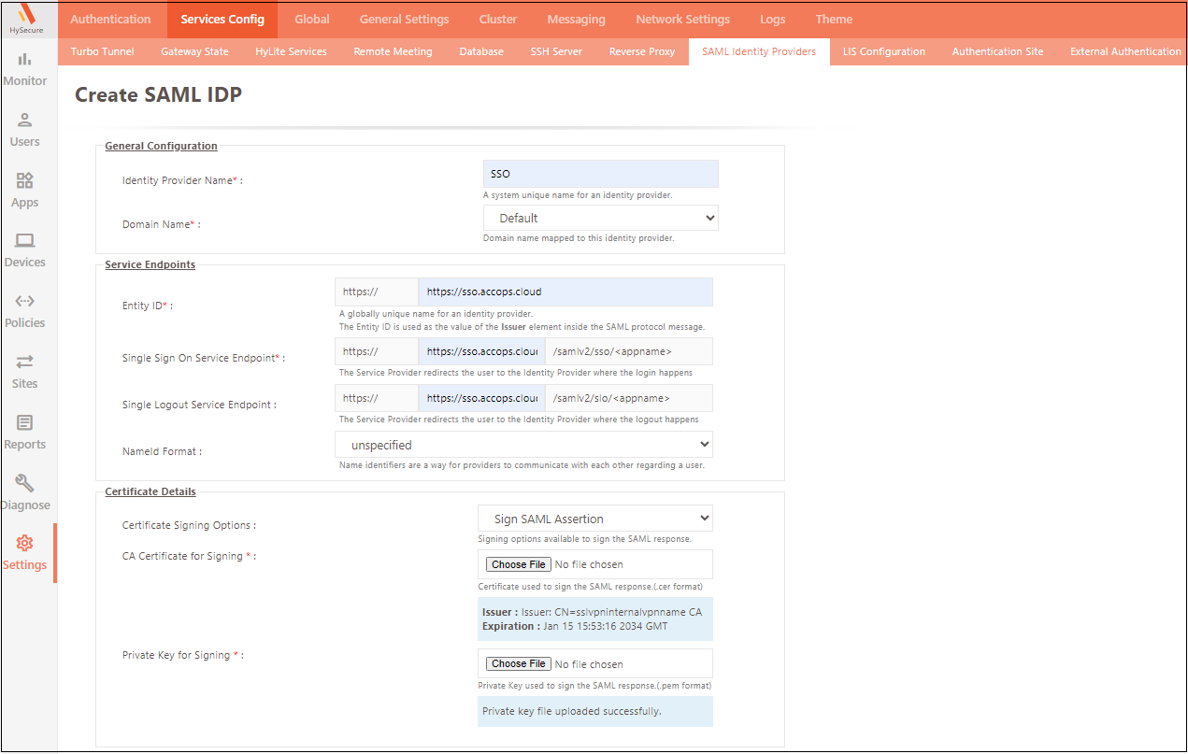Viewport: 1188px width, 754px height.
Task: Choose file for CA Certificate for Signing
Action: point(519,564)
